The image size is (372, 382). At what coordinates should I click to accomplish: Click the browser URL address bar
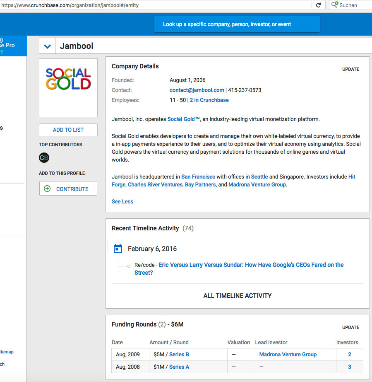(x=156, y=5)
